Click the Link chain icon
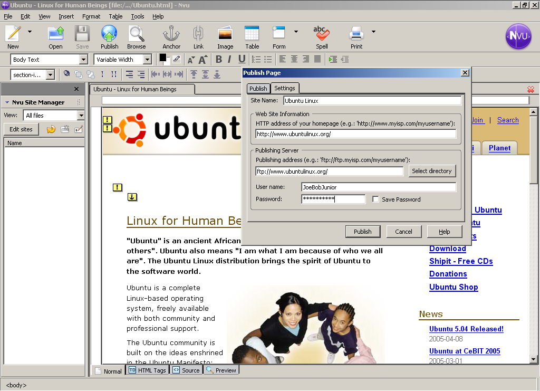The image size is (540, 391). click(x=198, y=34)
